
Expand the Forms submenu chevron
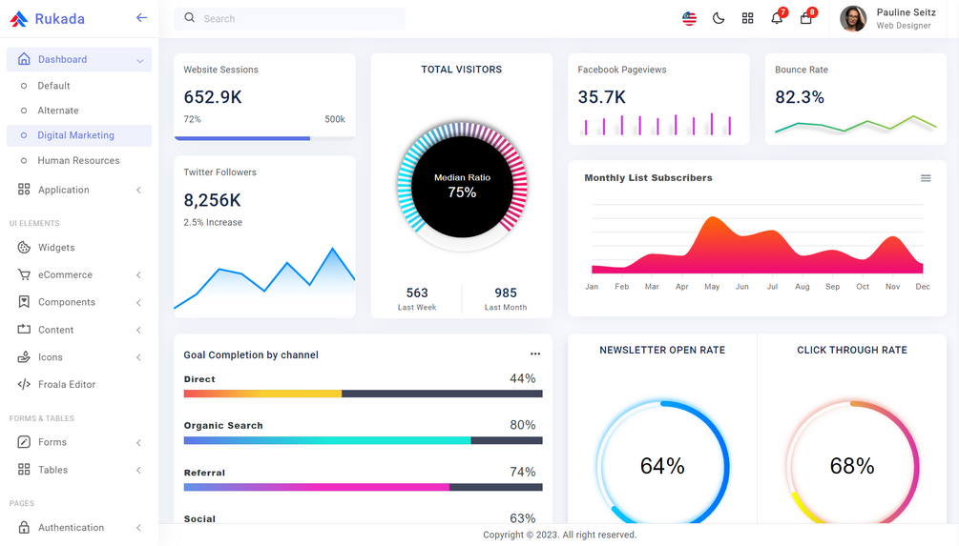[x=138, y=442]
